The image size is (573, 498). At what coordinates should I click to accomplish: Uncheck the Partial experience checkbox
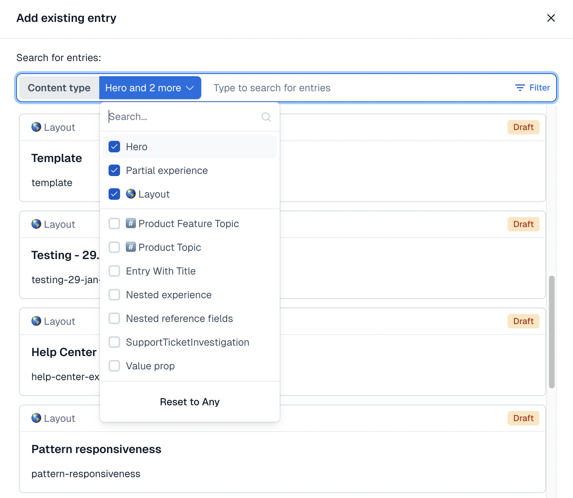[114, 170]
